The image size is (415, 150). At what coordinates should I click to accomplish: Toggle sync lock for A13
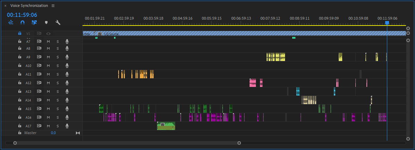coord(39,91)
